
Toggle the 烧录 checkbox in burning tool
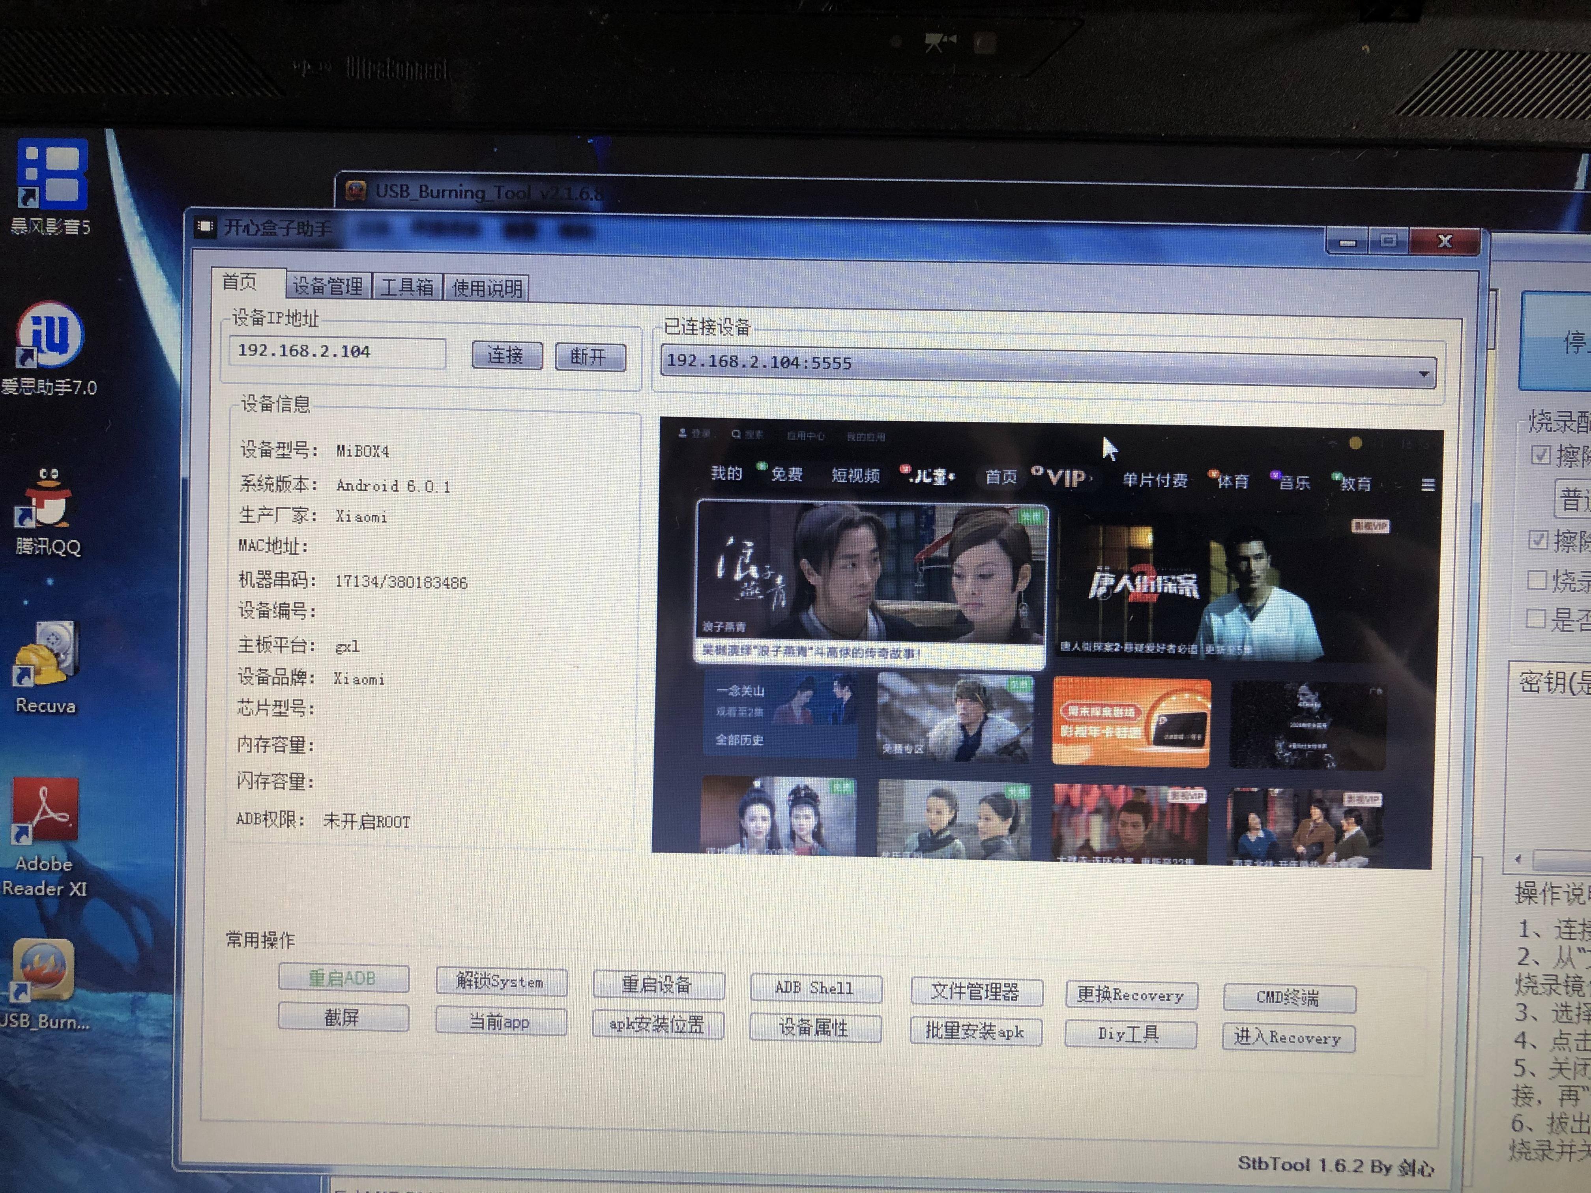click(x=1536, y=580)
